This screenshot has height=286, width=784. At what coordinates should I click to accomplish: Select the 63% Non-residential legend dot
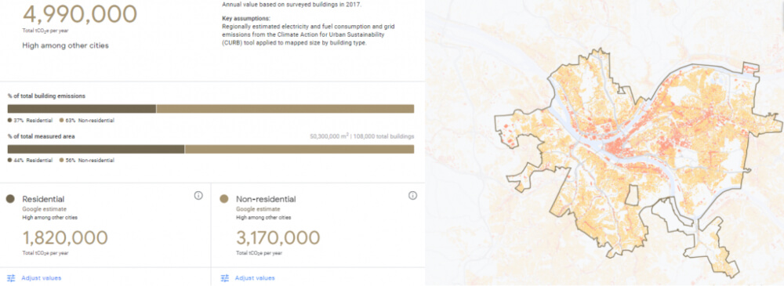pyautogui.click(x=61, y=121)
